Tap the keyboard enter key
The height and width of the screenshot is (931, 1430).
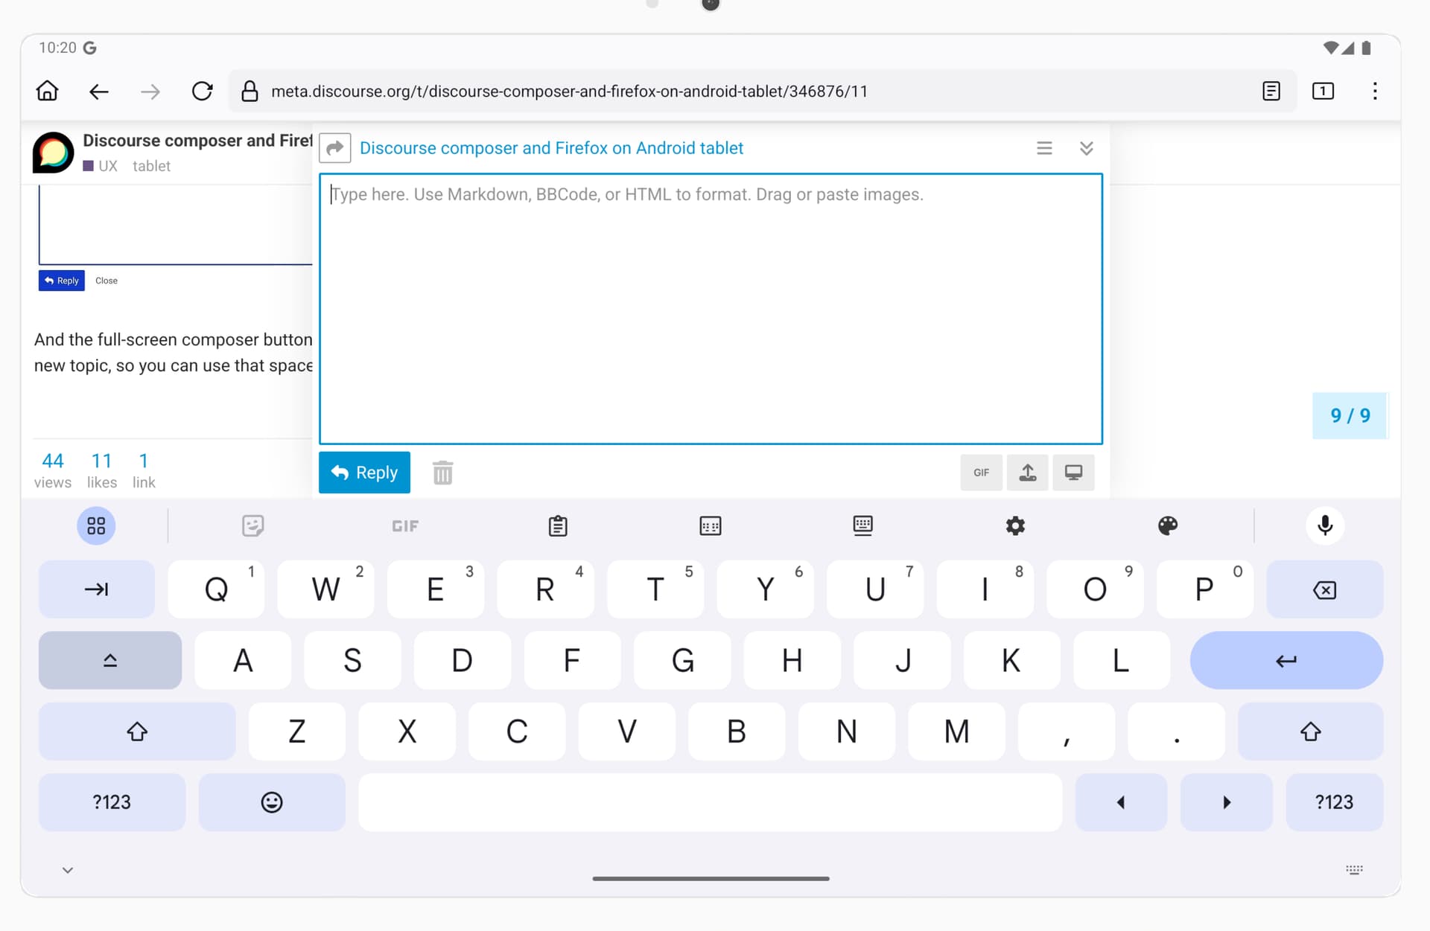point(1286,660)
